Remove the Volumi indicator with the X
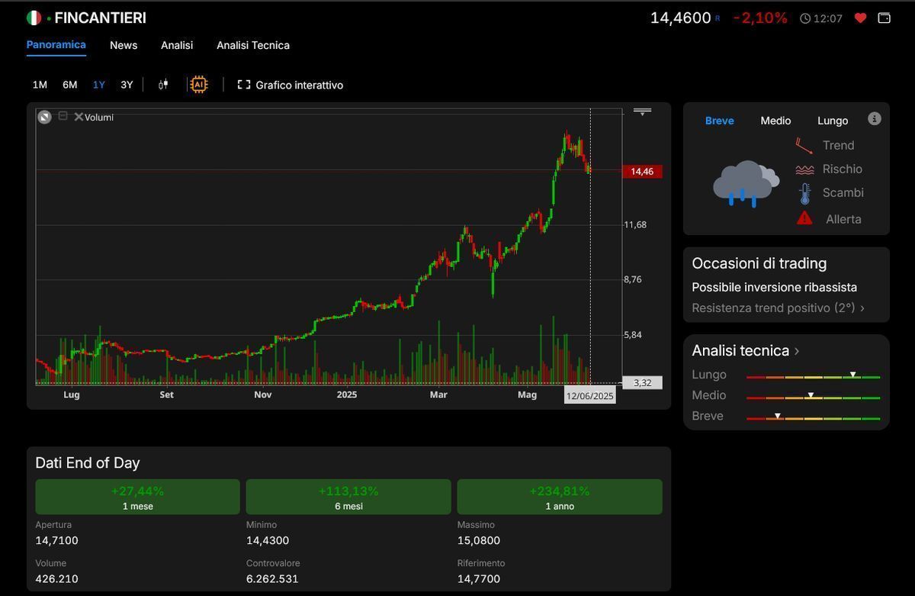 point(79,117)
